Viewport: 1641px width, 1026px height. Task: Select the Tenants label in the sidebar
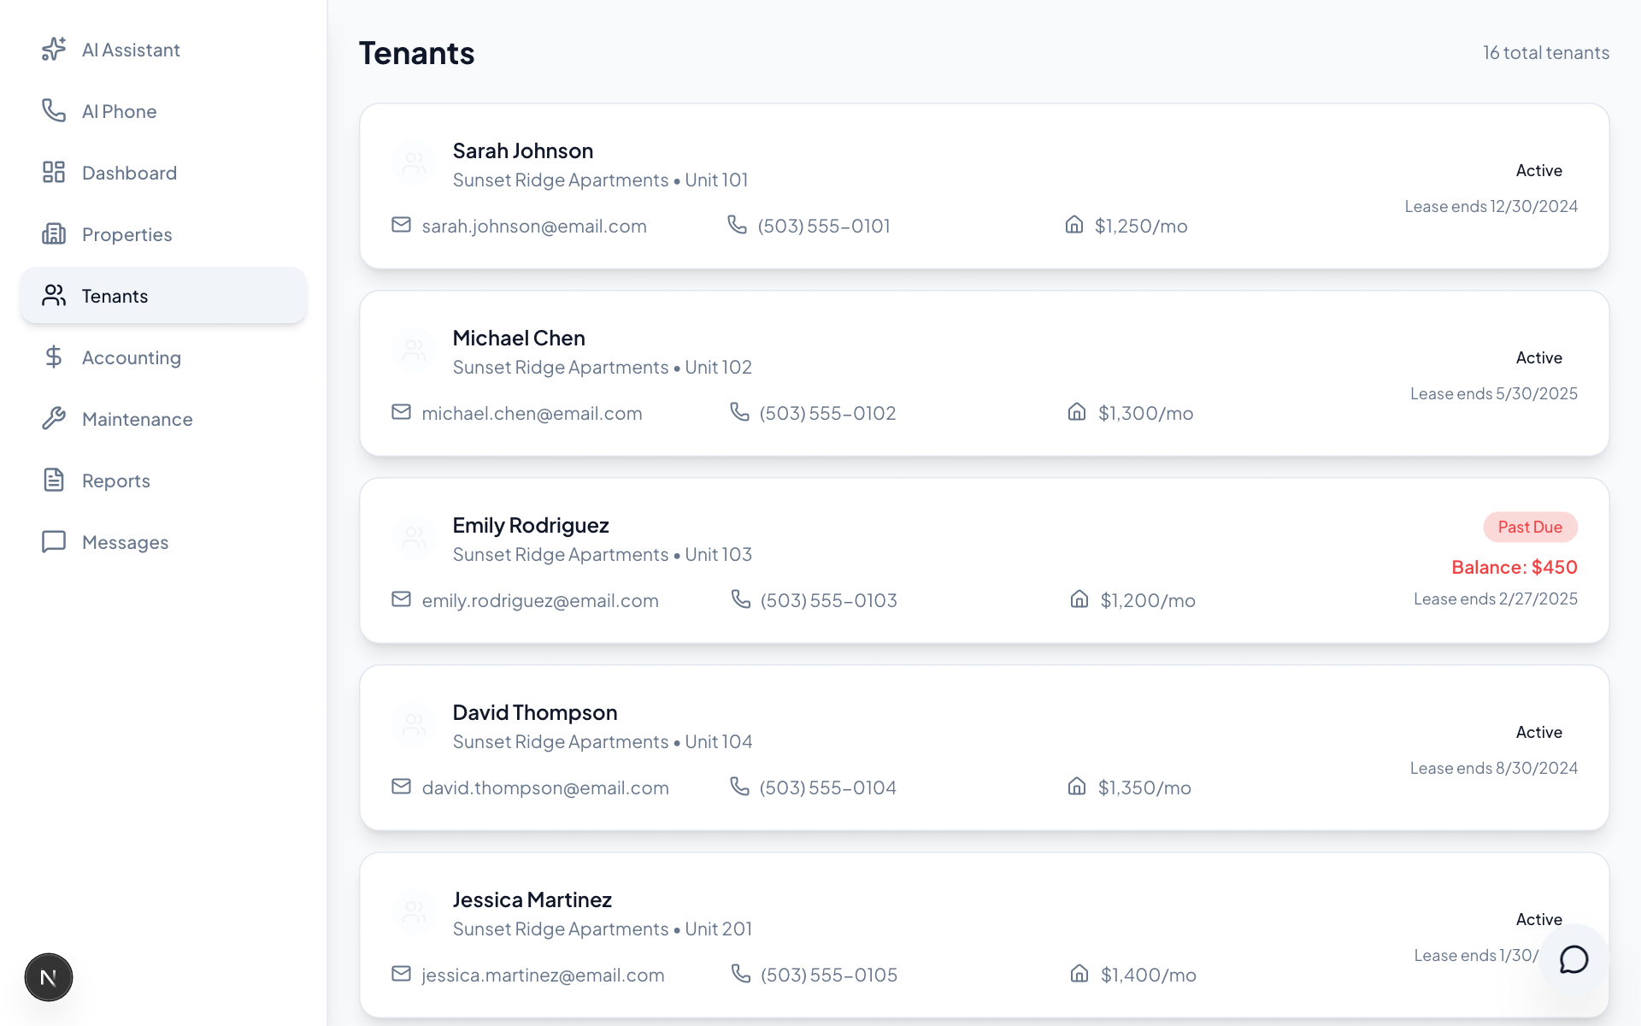click(115, 296)
